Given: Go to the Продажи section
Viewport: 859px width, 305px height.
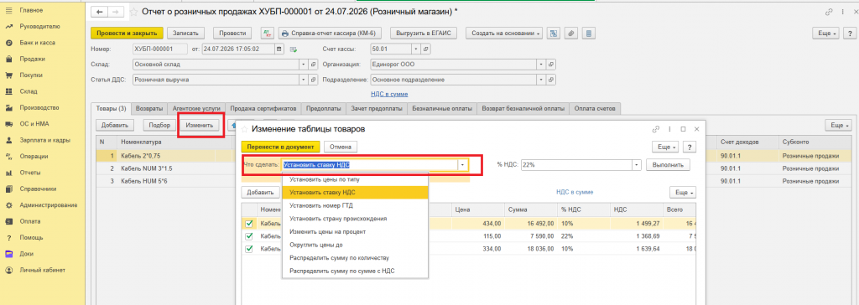Looking at the screenshot, I should point(32,59).
